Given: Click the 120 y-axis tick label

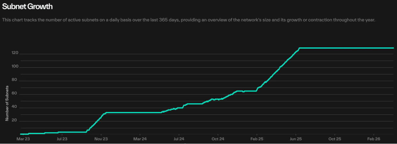Looking at the screenshot, I should click(x=15, y=54).
